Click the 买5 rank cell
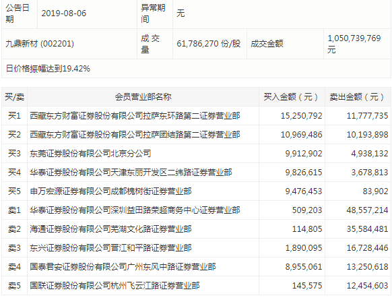Image resolution: width=392 pixels, height=300 pixels. click(x=15, y=191)
